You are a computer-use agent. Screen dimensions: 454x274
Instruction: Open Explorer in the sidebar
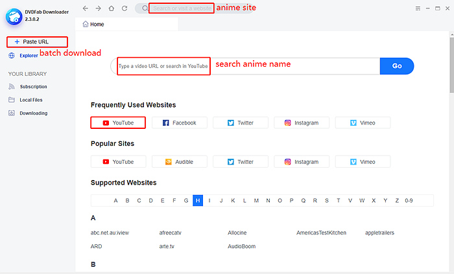pyautogui.click(x=29, y=56)
